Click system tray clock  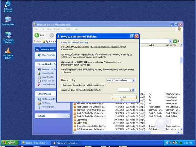click(188, 143)
